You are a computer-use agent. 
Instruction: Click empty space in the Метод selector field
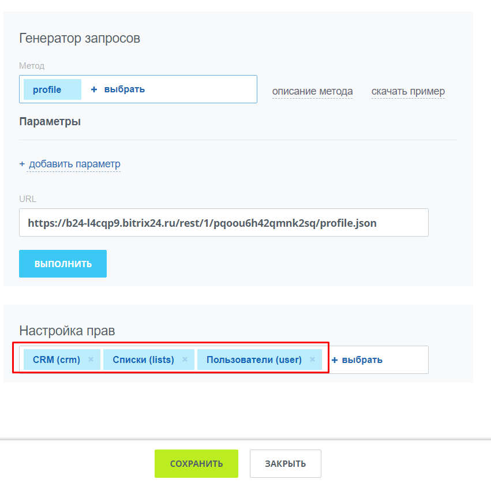(202, 89)
